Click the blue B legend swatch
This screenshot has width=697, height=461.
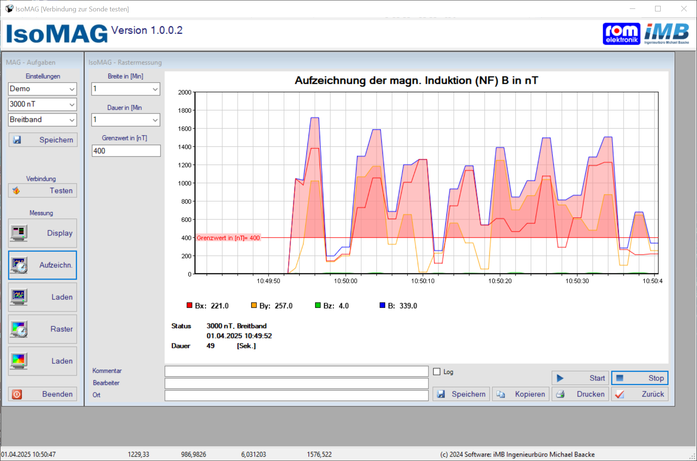click(382, 305)
